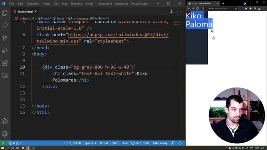Image resolution: width=267 pixels, height=150 pixels.
Task: Open the Run and Debug view
Action: point(5,50)
